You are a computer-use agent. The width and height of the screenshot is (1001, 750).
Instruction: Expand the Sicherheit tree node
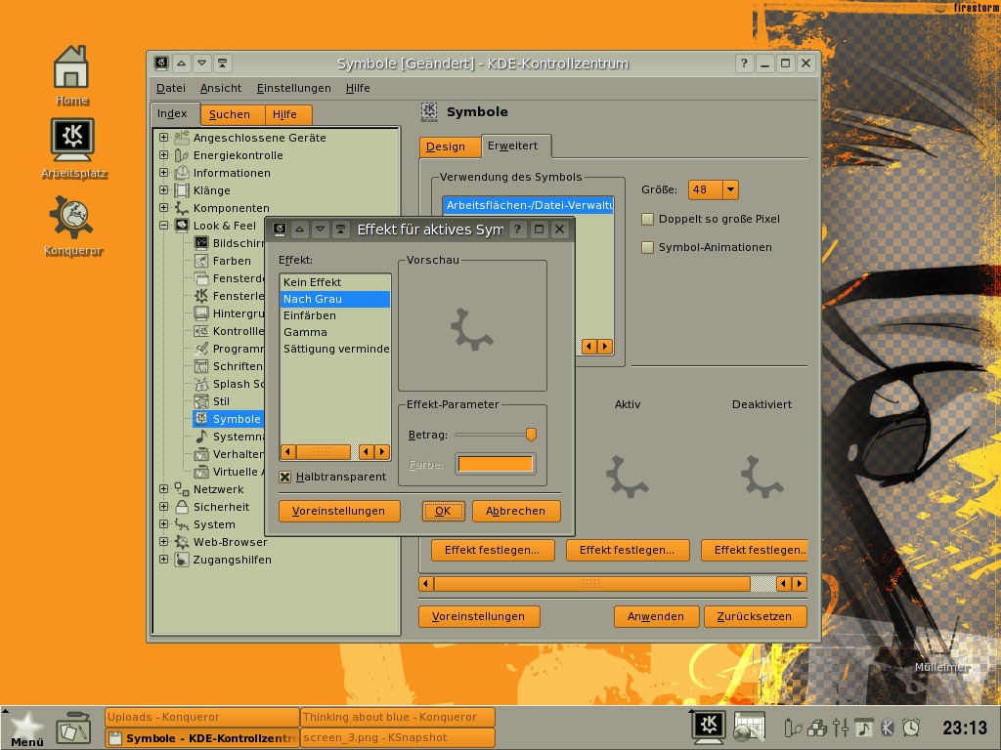coord(163,507)
